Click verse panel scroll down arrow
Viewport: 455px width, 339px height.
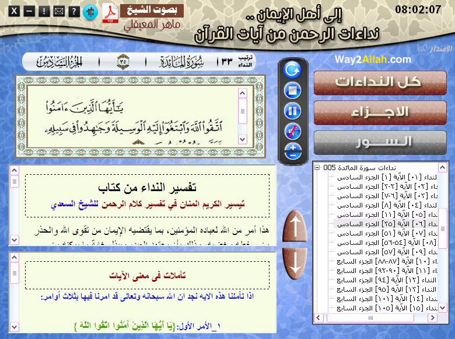point(243,139)
